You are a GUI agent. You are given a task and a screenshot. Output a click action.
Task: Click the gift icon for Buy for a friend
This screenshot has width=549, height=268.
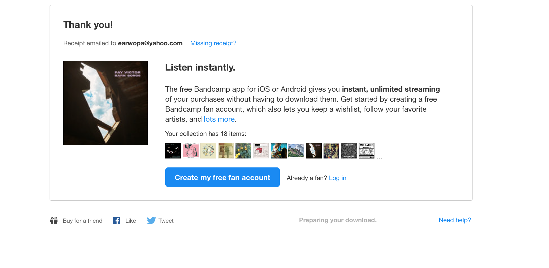pos(54,221)
